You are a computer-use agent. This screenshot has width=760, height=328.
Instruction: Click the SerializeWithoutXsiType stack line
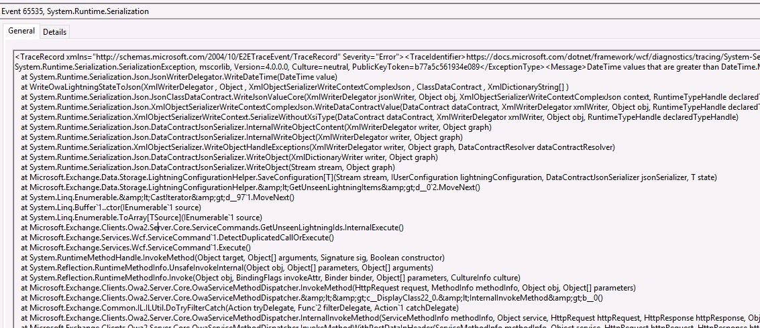point(380,117)
